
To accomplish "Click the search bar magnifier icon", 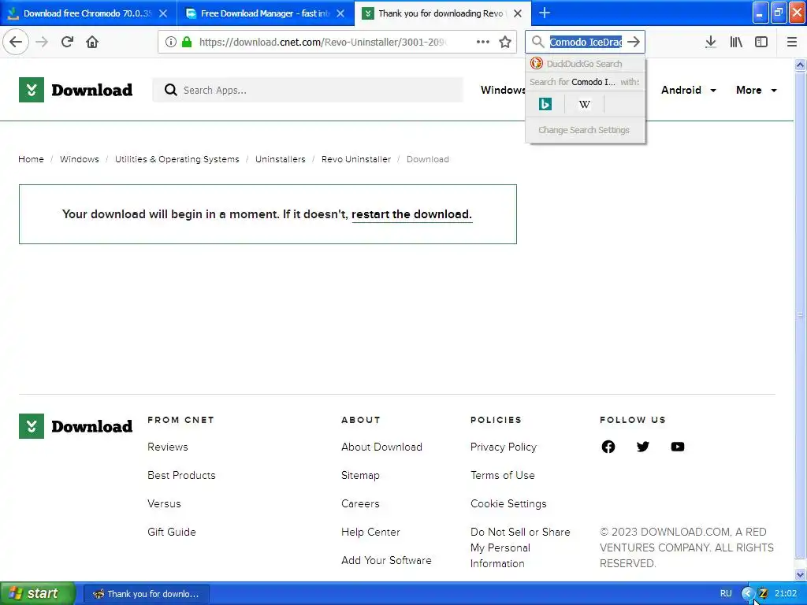I will click(537, 42).
